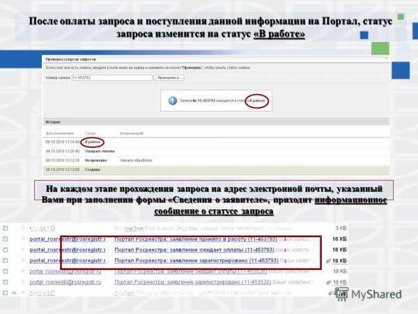418x314 pixels.
Task: Click sender portal_rosreestr in 'принято в работу' row
Action: (x=68, y=239)
